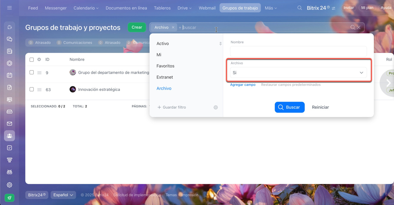The height and width of the screenshot is (205, 394).
Task: Click the top bar search magnifier
Action: coord(300,8)
